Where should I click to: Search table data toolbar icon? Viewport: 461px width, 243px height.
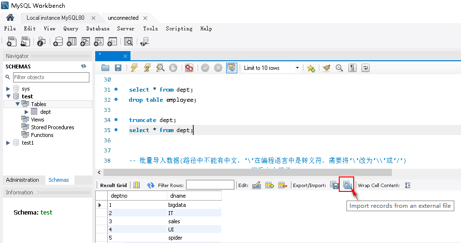[x=128, y=41]
